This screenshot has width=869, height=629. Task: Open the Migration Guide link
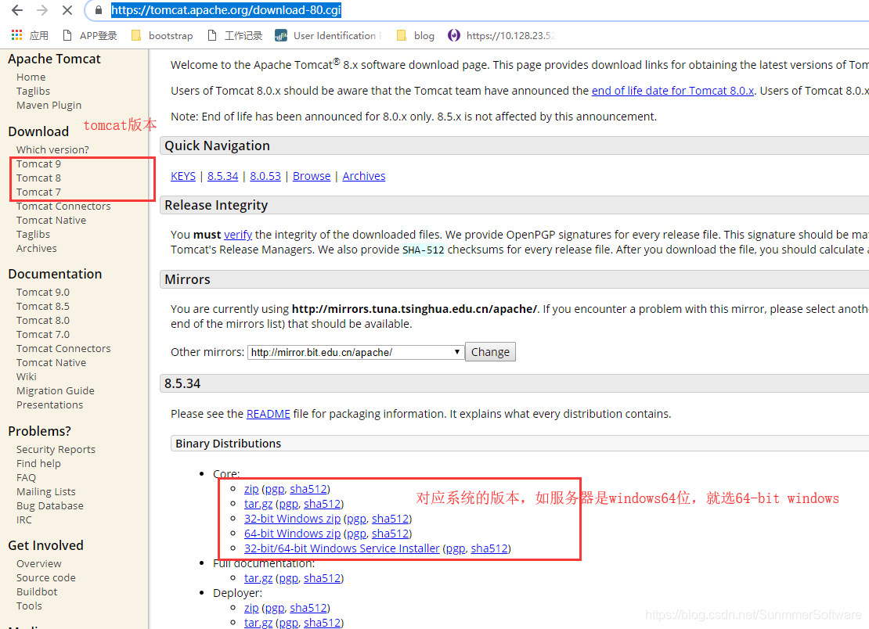[x=56, y=391]
